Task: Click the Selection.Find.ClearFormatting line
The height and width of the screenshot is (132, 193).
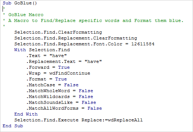Action: pos(58,33)
